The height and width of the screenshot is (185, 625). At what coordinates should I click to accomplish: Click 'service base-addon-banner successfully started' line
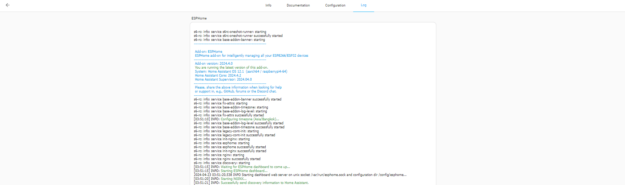(x=237, y=99)
